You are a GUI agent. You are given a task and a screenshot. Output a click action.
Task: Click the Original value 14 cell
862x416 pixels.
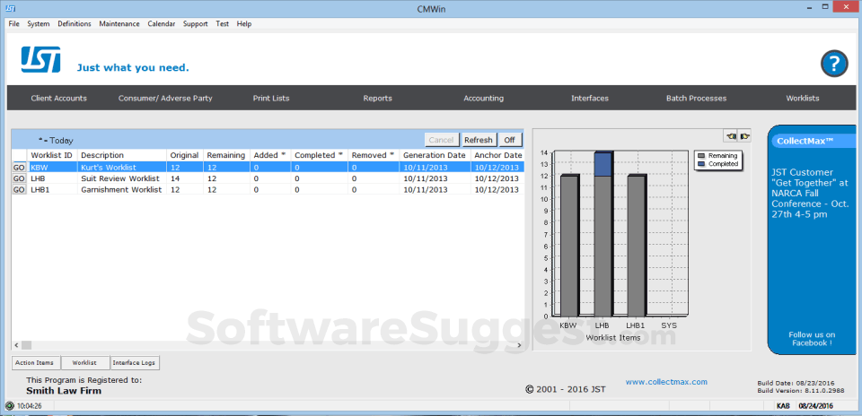pyautogui.click(x=184, y=178)
